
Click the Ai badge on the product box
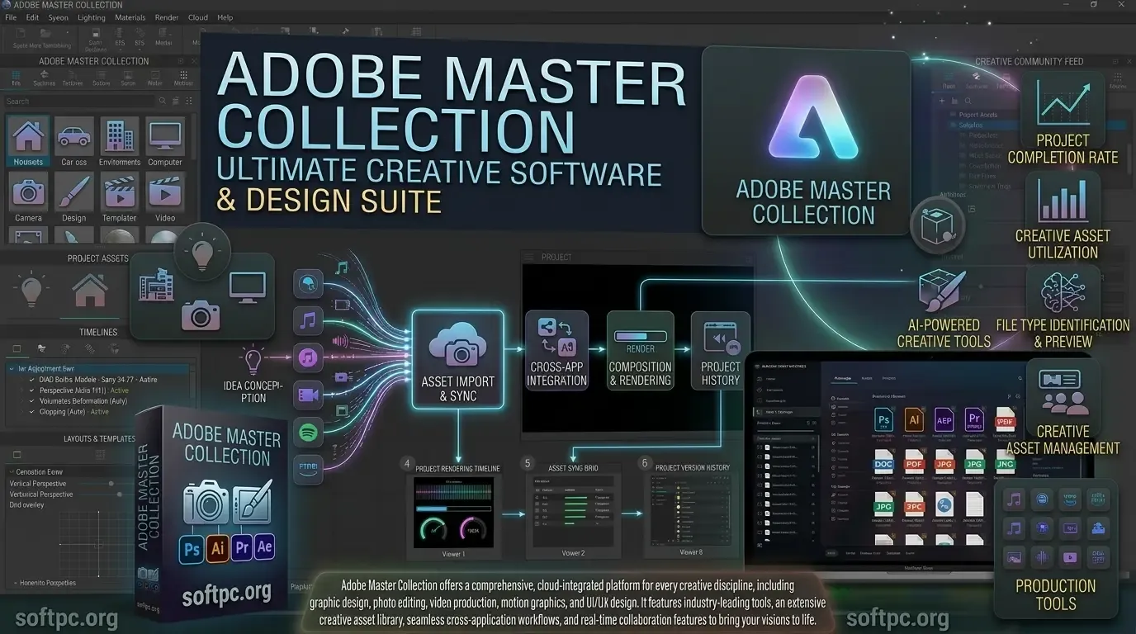pos(218,548)
